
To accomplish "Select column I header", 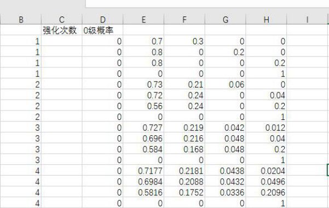I will (307, 20).
